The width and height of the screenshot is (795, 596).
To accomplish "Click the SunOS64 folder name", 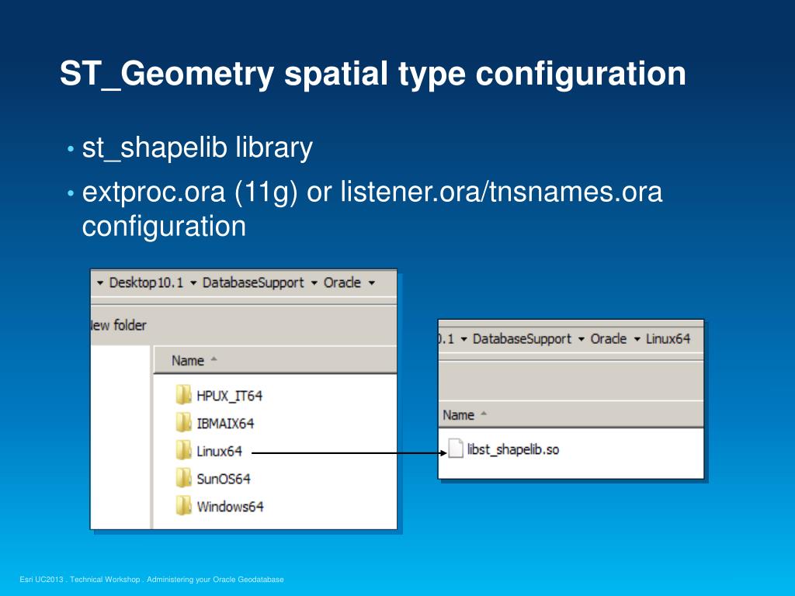I will (x=224, y=479).
